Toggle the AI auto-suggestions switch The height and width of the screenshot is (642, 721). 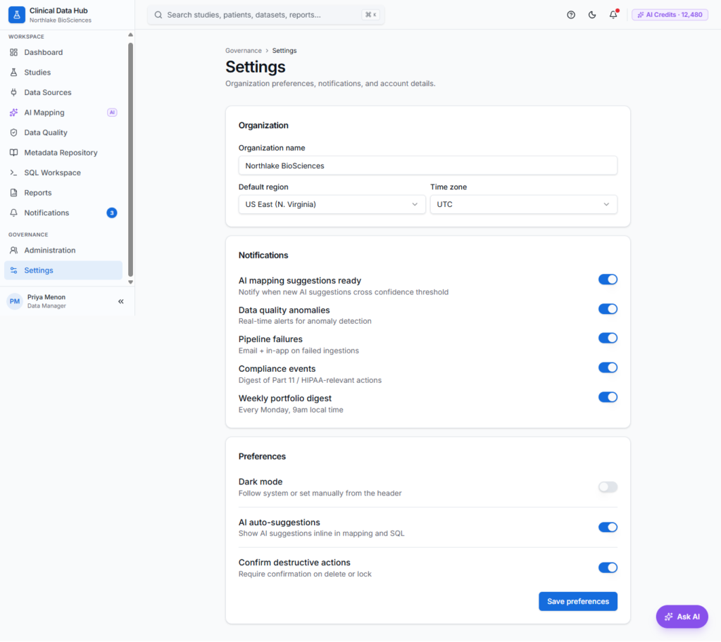point(608,527)
